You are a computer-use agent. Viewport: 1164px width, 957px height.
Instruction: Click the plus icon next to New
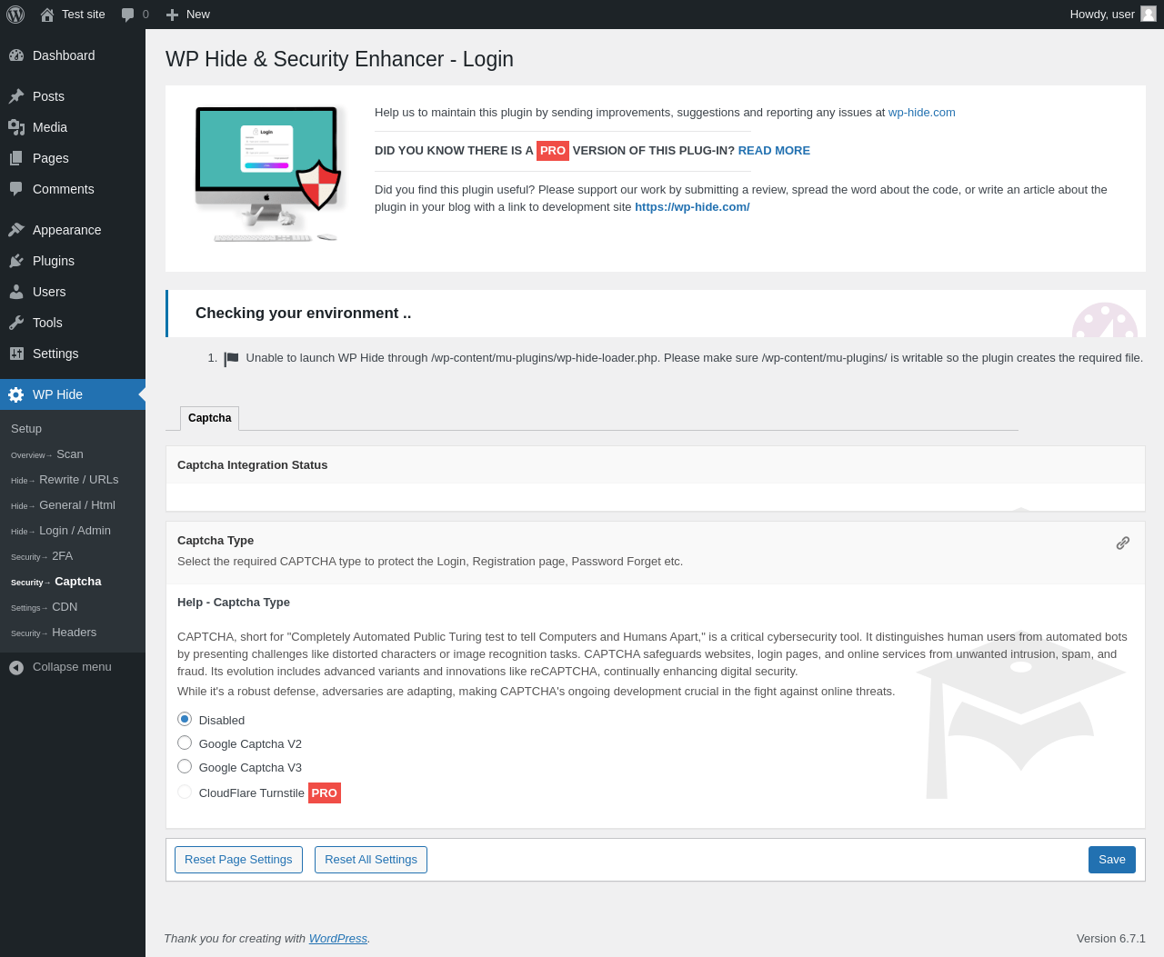[172, 15]
